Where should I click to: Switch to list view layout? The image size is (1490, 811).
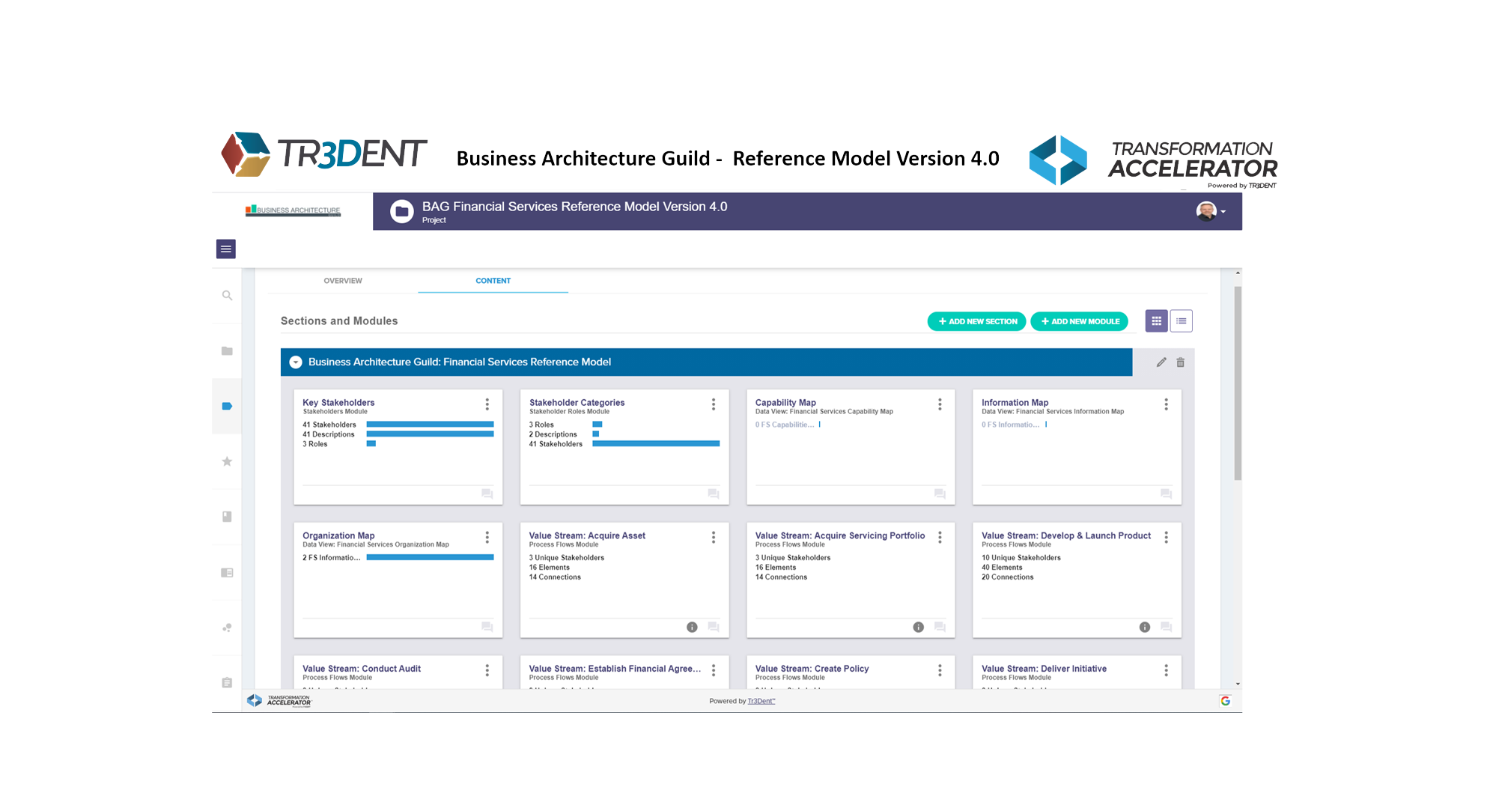[1182, 321]
